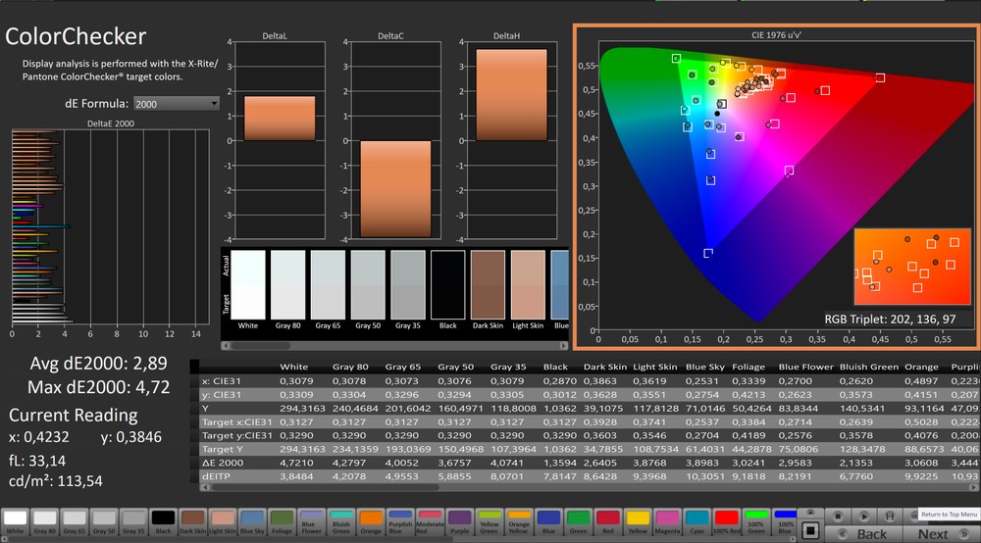Screen dimensions: 981x543
Task: Select the Cyan patch button
Action: tap(697, 521)
